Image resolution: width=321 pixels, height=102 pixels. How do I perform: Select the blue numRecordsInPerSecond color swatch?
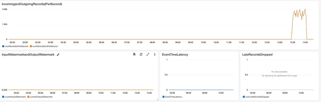3,46
